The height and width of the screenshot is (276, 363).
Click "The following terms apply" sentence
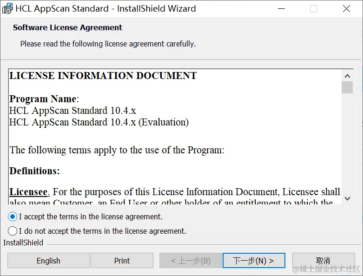tap(117, 150)
